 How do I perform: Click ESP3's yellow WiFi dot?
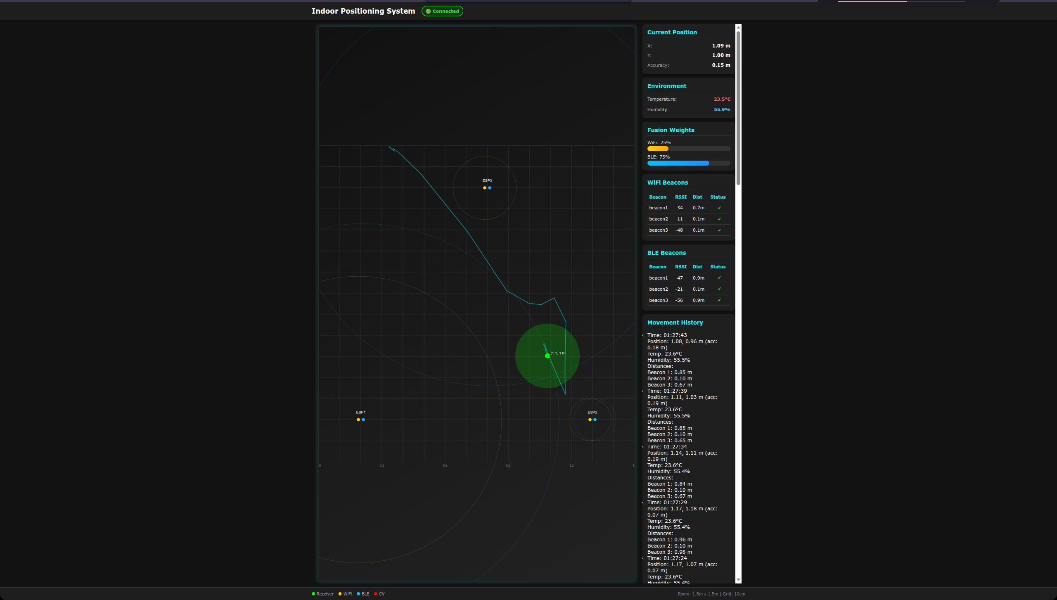click(485, 188)
